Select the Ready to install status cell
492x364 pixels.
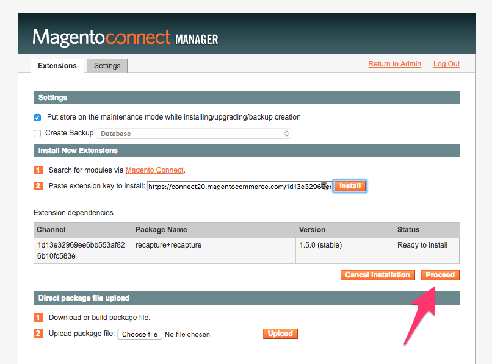(x=427, y=251)
